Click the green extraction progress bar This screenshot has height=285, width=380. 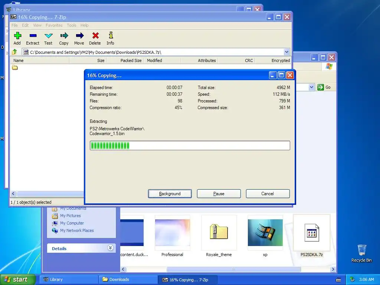coord(190,145)
